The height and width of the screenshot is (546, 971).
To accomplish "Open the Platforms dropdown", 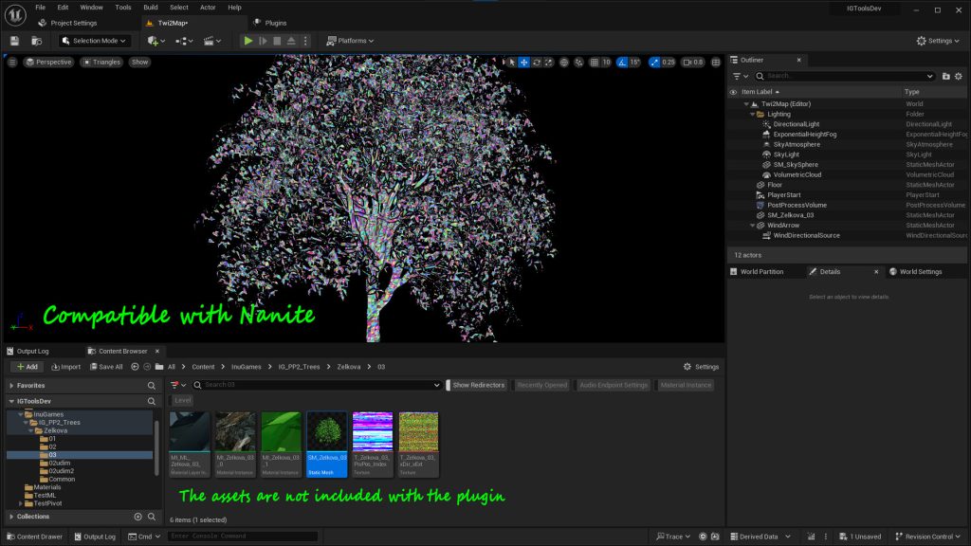I will point(350,41).
